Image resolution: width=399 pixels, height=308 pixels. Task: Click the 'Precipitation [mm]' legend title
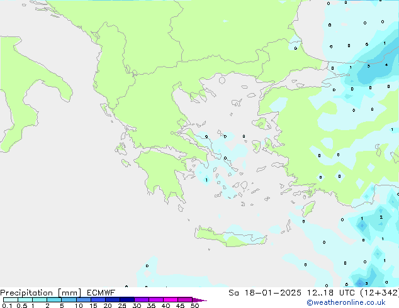point(40,293)
